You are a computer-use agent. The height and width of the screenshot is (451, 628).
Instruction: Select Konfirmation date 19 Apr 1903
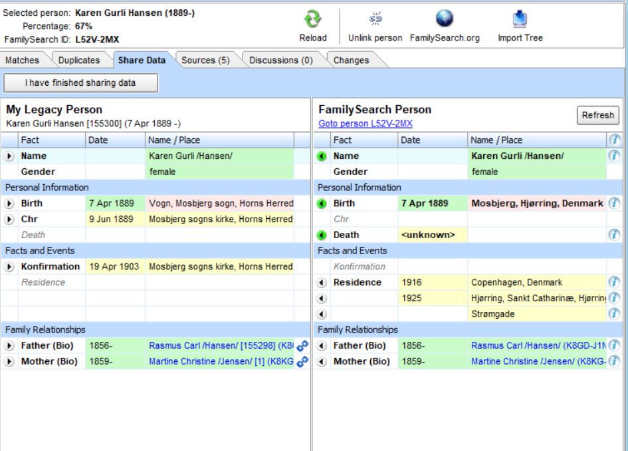point(116,267)
